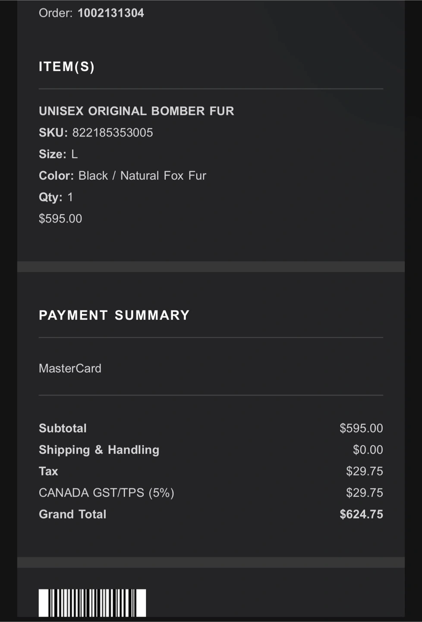Click the Subtotal label
Image resolution: width=422 pixels, height=622 pixels.
(x=63, y=428)
